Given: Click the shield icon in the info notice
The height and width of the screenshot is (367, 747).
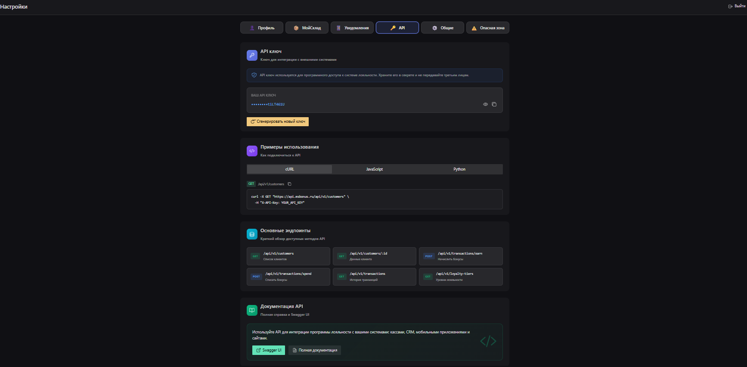Looking at the screenshot, I should (254, 75).
